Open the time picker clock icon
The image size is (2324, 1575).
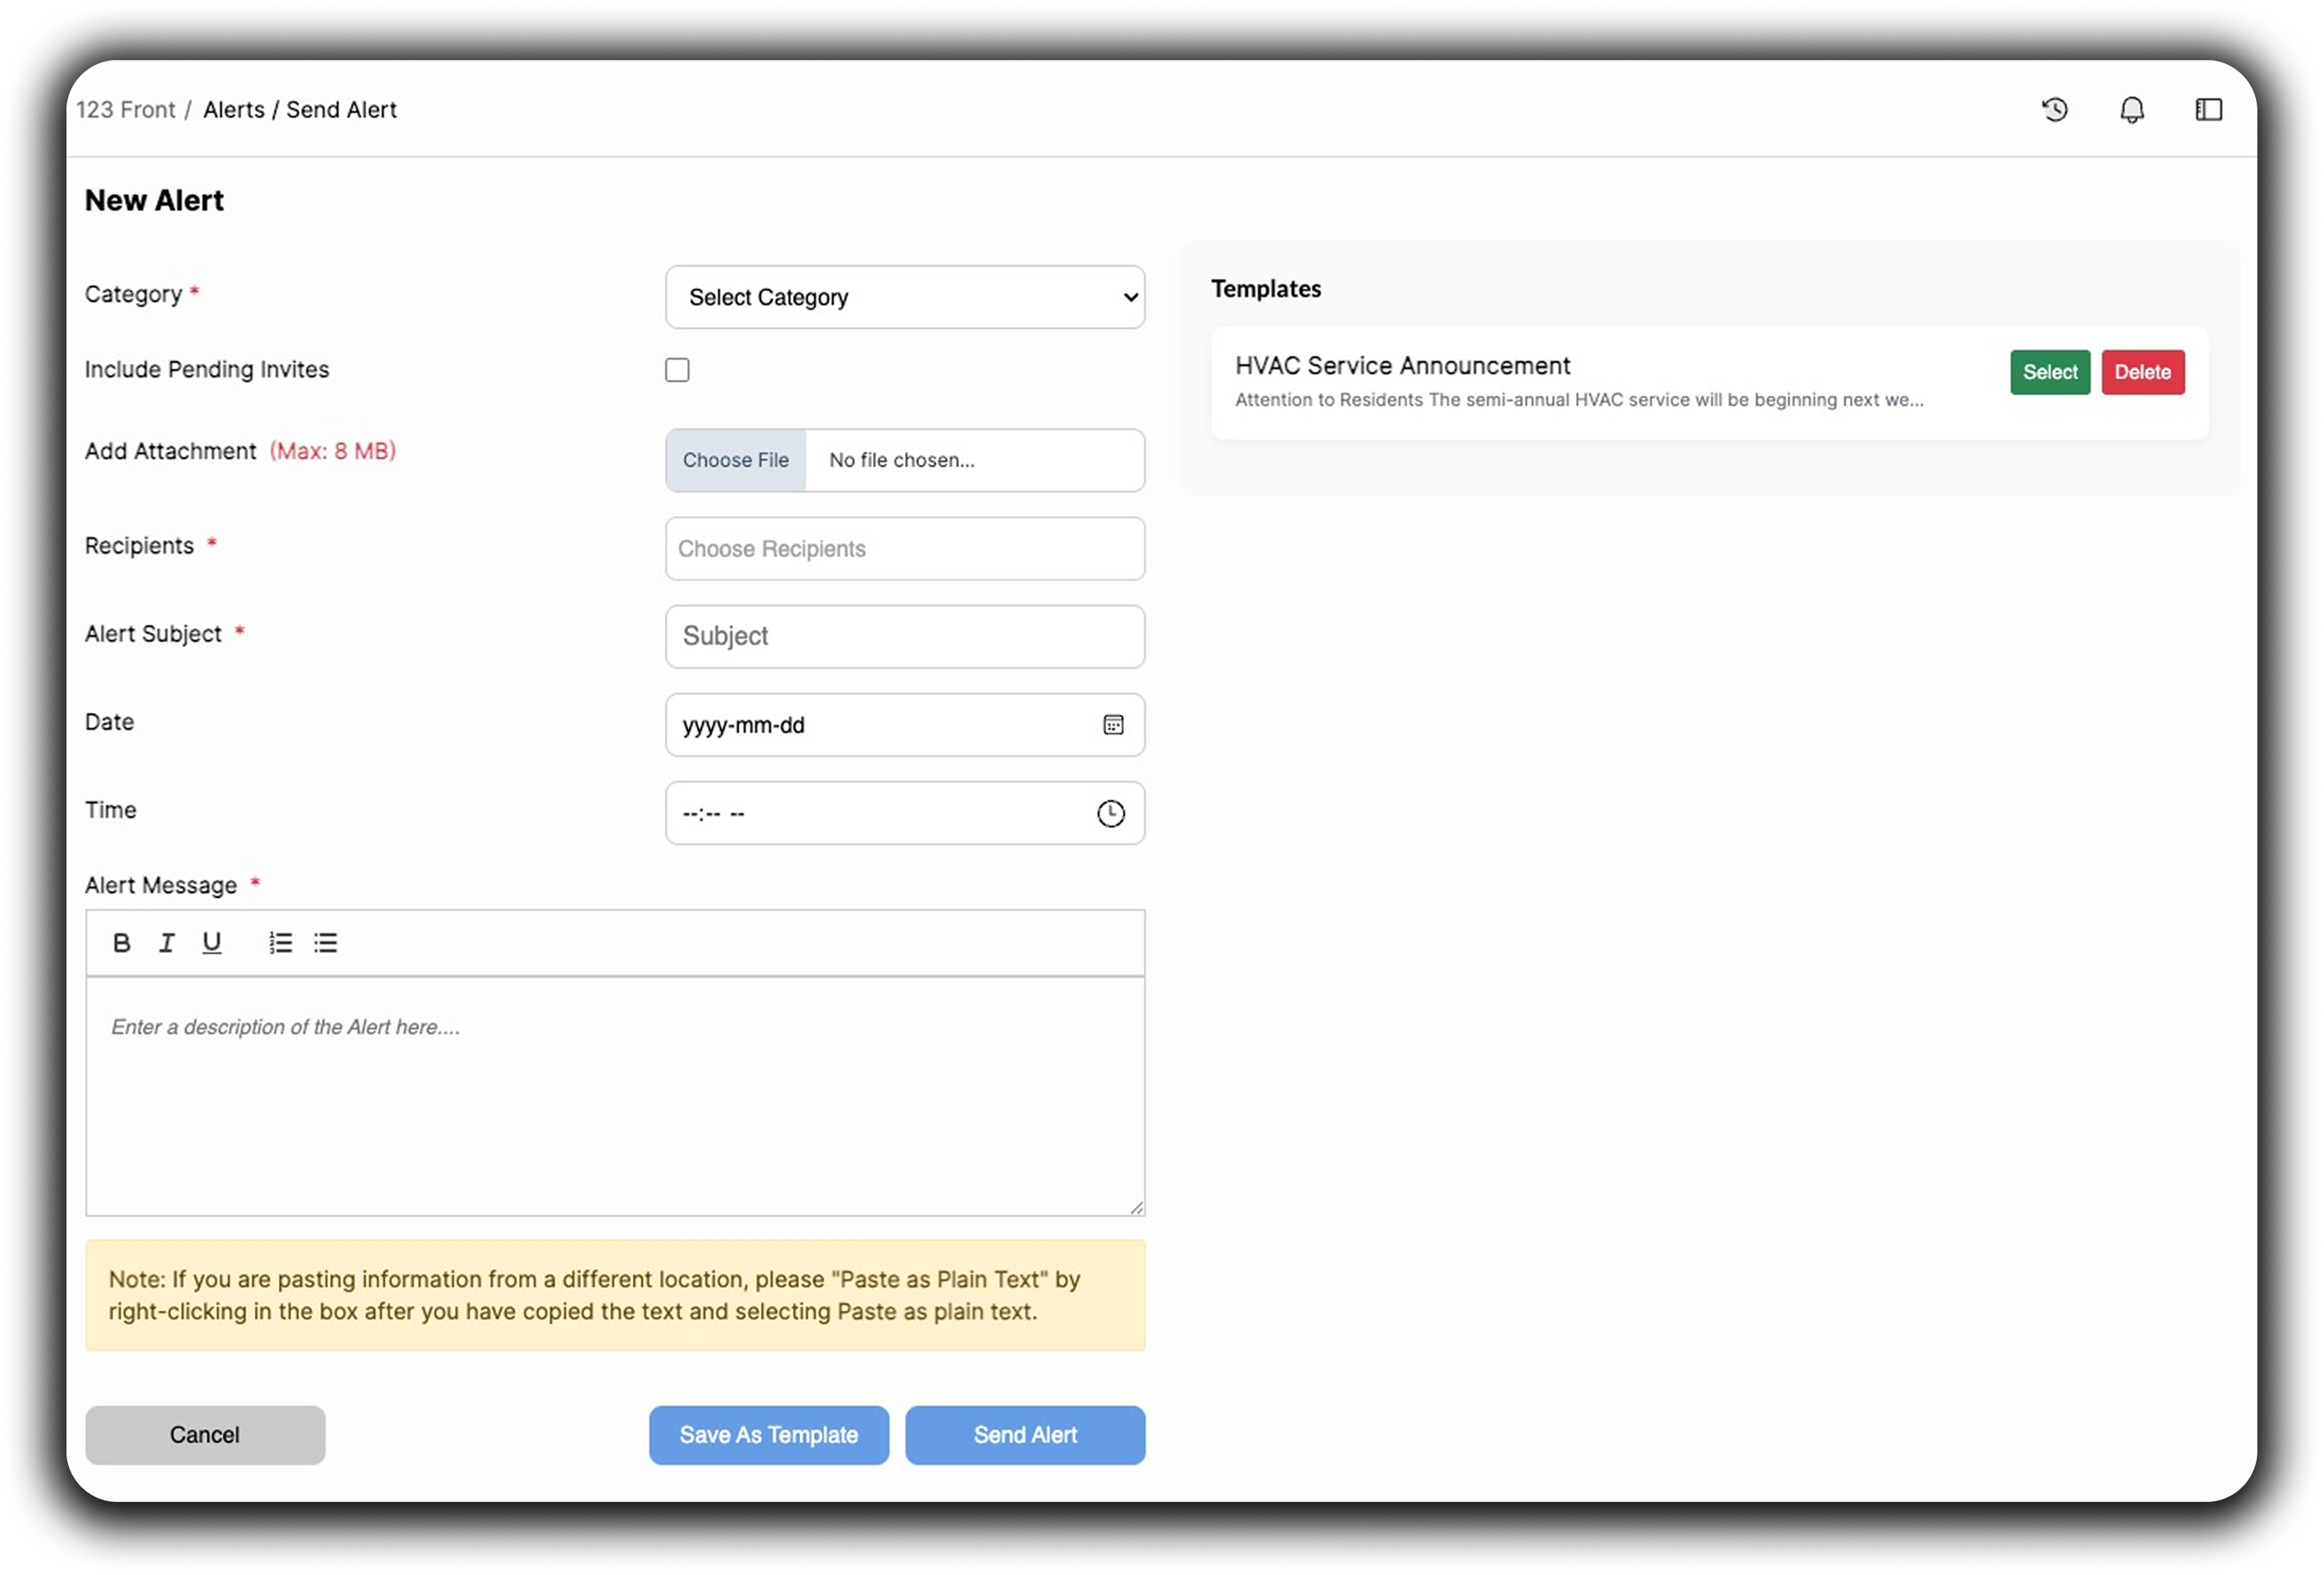click(1111, 813)
